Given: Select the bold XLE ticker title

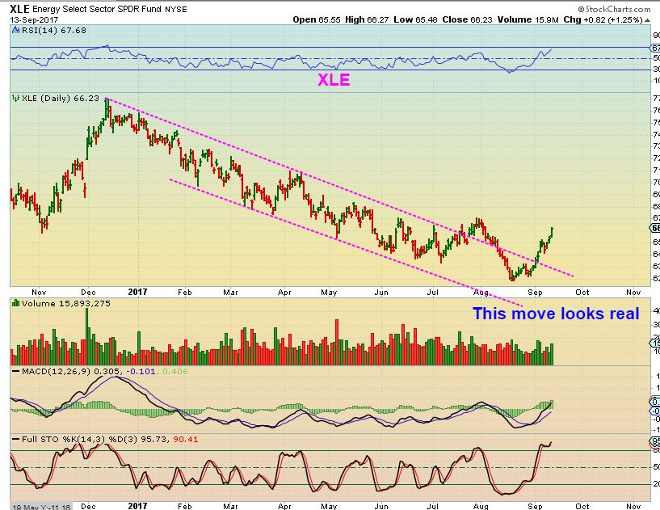Looking at the screenshot, I should pyautogui.click(x=19, y=9).
